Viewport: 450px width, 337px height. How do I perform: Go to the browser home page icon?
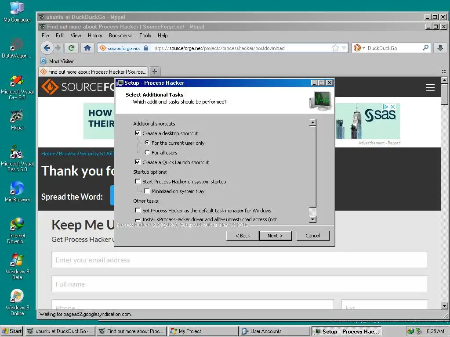[87, 48]
